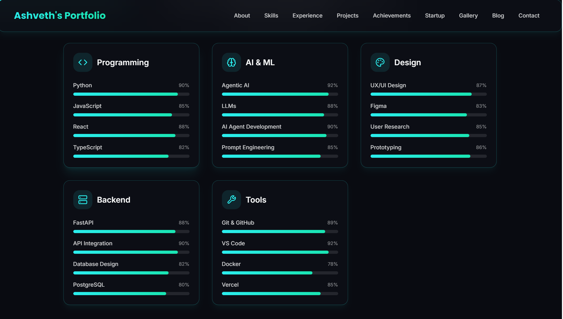Go to the Skills section
Image resolution: width=563 pixels, height=319 pixels.
pyautogui.click(x=271, y=16)
